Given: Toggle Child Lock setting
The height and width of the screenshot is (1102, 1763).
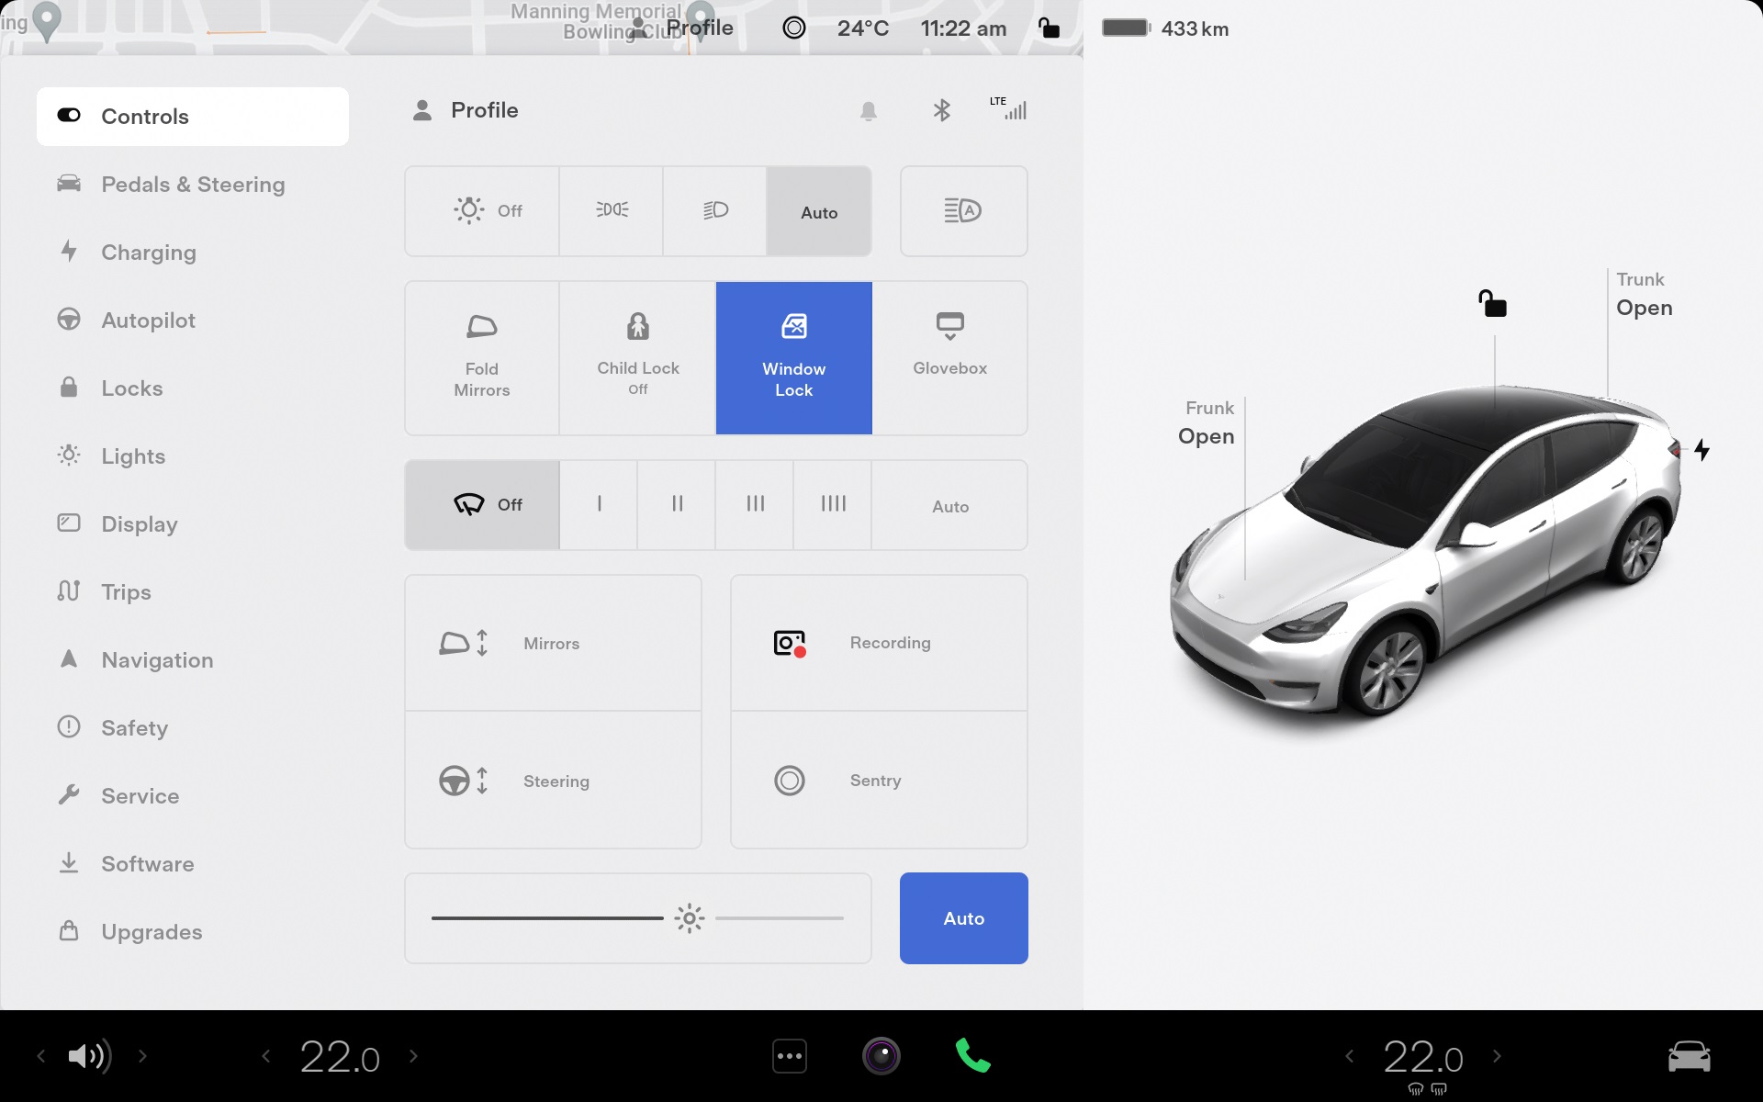Looking at the screenshot, I should (637, 358).
